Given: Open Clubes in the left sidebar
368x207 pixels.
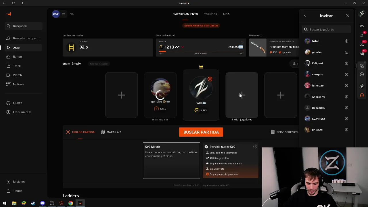Looking at the screenshot, I should (24, 103).
